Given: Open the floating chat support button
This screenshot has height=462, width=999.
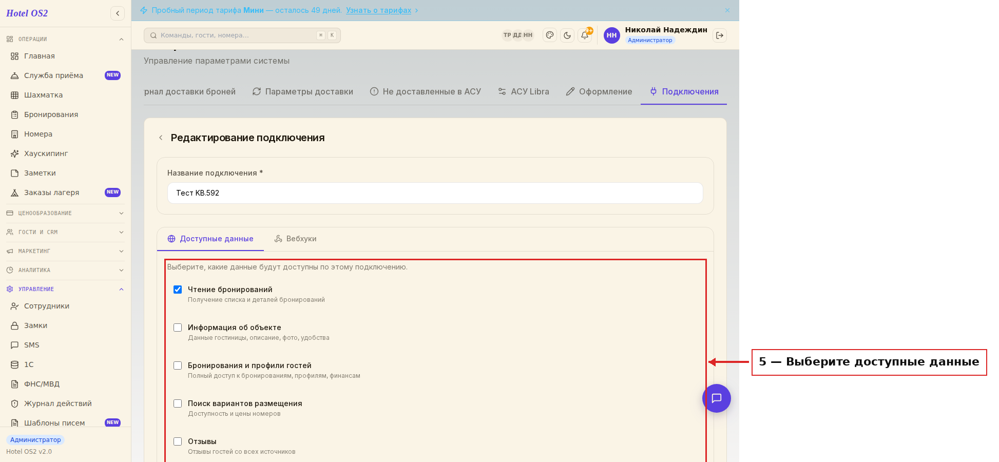Looking at the screenshot, I should [716, 398].
